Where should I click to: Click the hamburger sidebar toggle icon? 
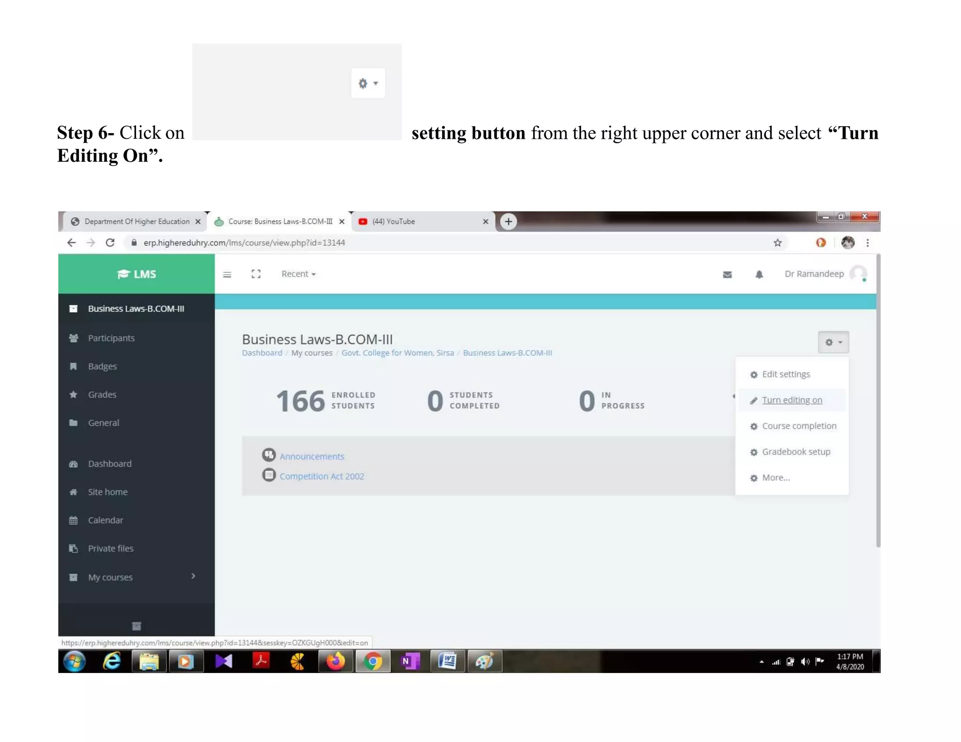[x=227, y=274]
